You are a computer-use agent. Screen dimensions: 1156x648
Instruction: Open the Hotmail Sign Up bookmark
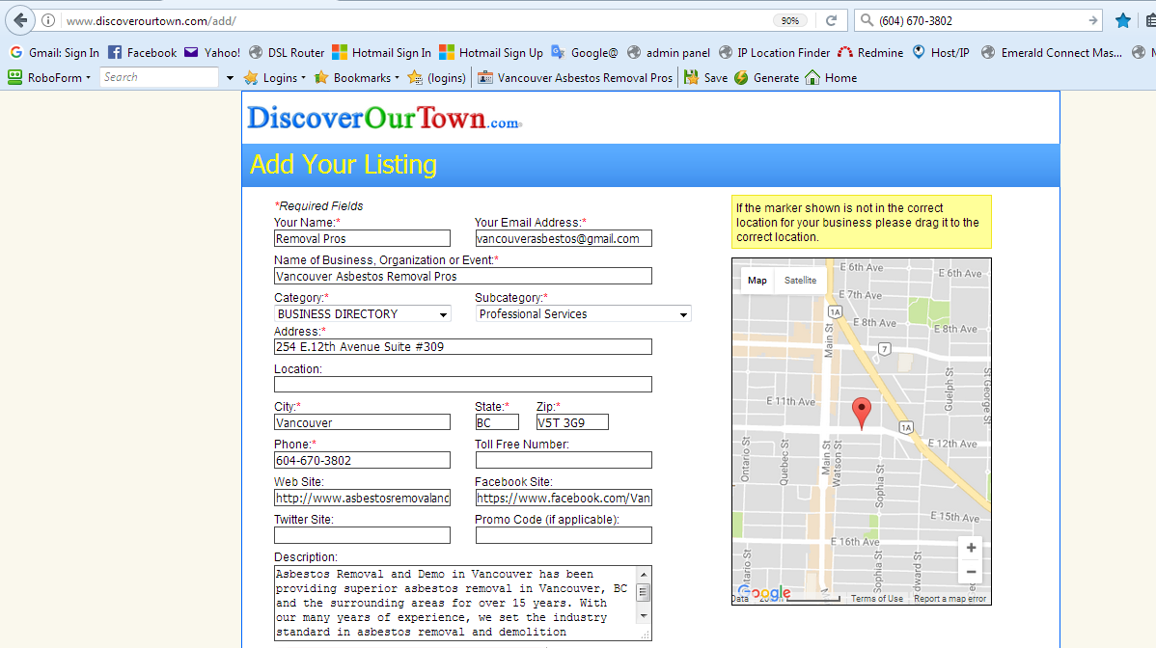click(x=491, y=53)
